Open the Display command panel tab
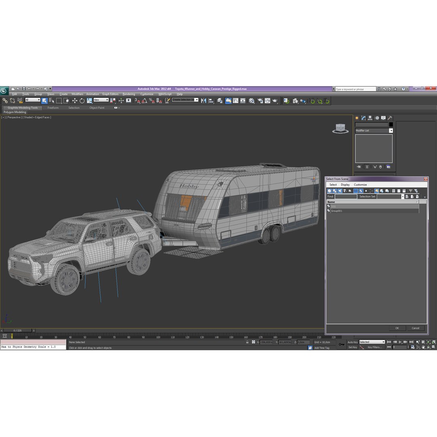The width and height of the screenshot is (437, 437). tap(384, 118)
